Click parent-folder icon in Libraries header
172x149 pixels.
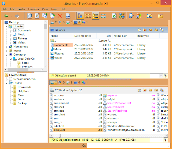pyautogui.click(x=150, y=30)
